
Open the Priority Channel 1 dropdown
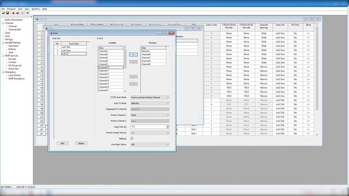pyautogui.click(x=150, y=115)
